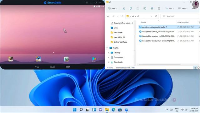200x113 pixels.
Task: Click the Paste icon in Explorer toolbar
Action: pos(138,8)
